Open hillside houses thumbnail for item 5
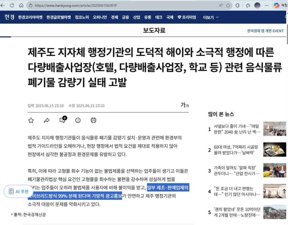 275,212
